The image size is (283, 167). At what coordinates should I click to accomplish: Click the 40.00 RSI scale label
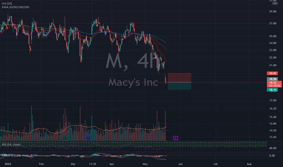pyautogui.click(x=273, y=148)
